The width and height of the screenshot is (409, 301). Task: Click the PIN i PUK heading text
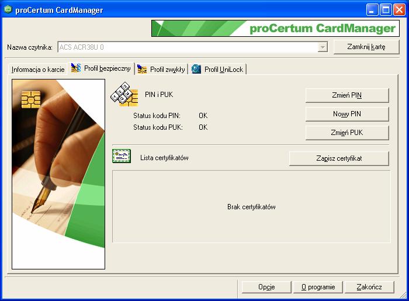tap(159, 95)
